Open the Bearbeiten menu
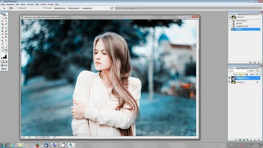Screen dimensions: 263x148 point(10,5)
